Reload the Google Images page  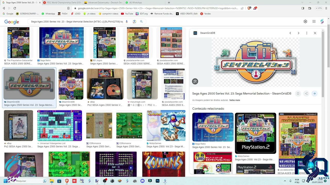[15, 8]
